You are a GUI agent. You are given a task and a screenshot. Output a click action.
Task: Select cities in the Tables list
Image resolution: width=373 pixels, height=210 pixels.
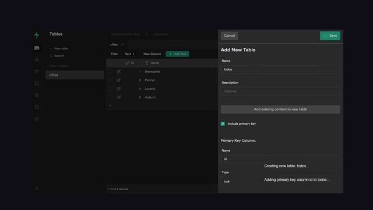click(75, 75)
